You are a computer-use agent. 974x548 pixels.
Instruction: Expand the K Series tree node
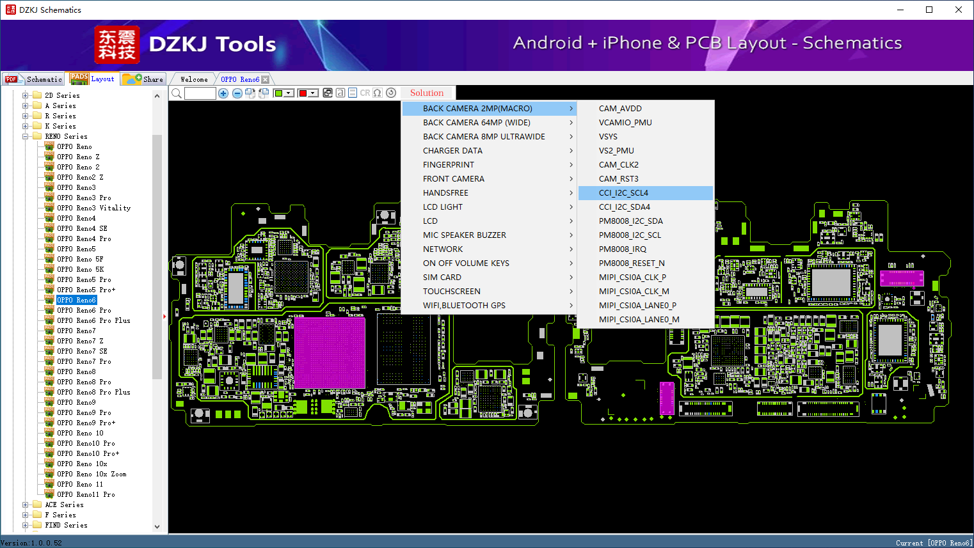25,126
